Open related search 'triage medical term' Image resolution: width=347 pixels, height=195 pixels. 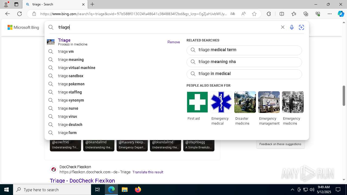(244, 50)
